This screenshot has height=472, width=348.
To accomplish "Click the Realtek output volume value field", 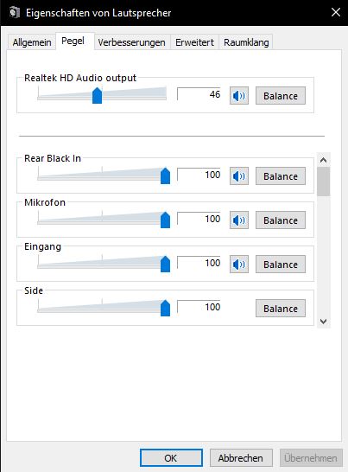I will pos(199,94).
